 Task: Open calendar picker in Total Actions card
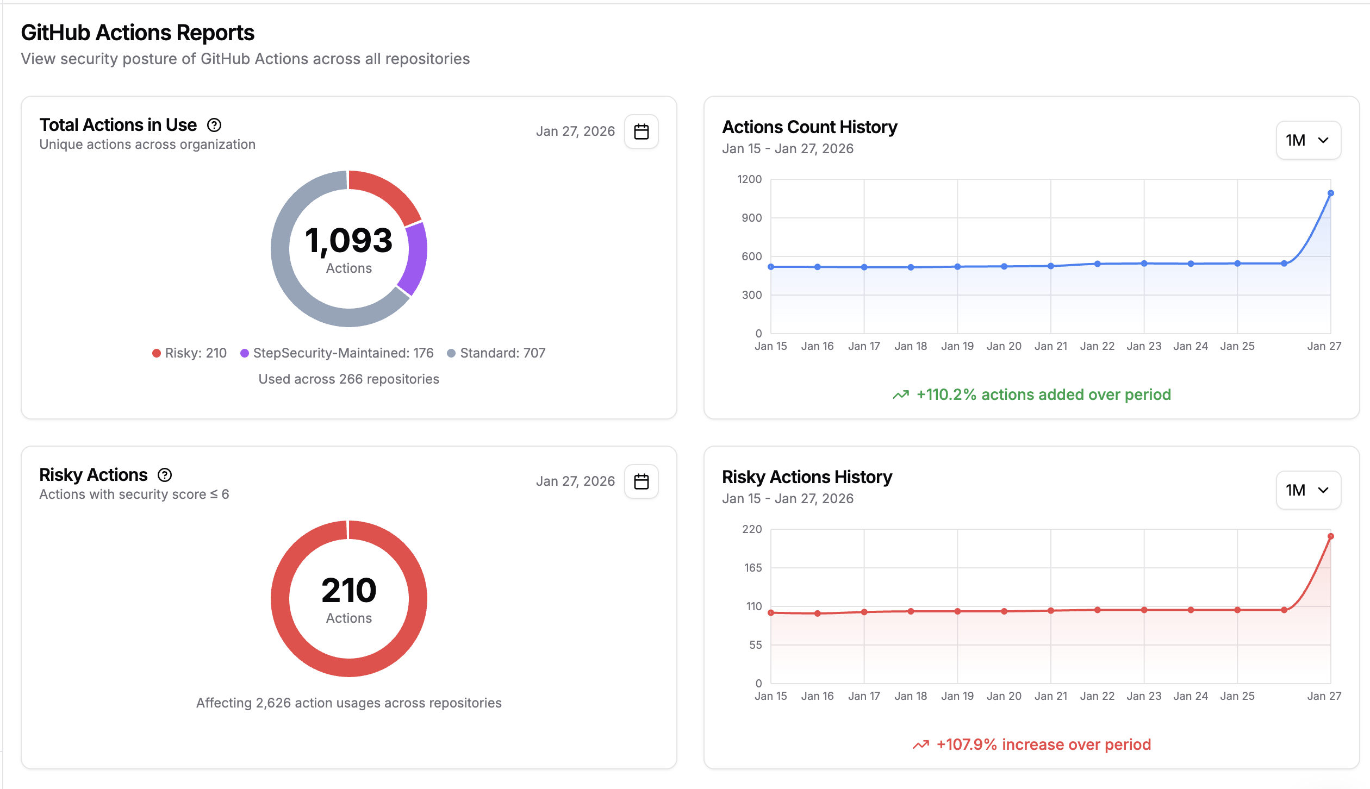641,131
